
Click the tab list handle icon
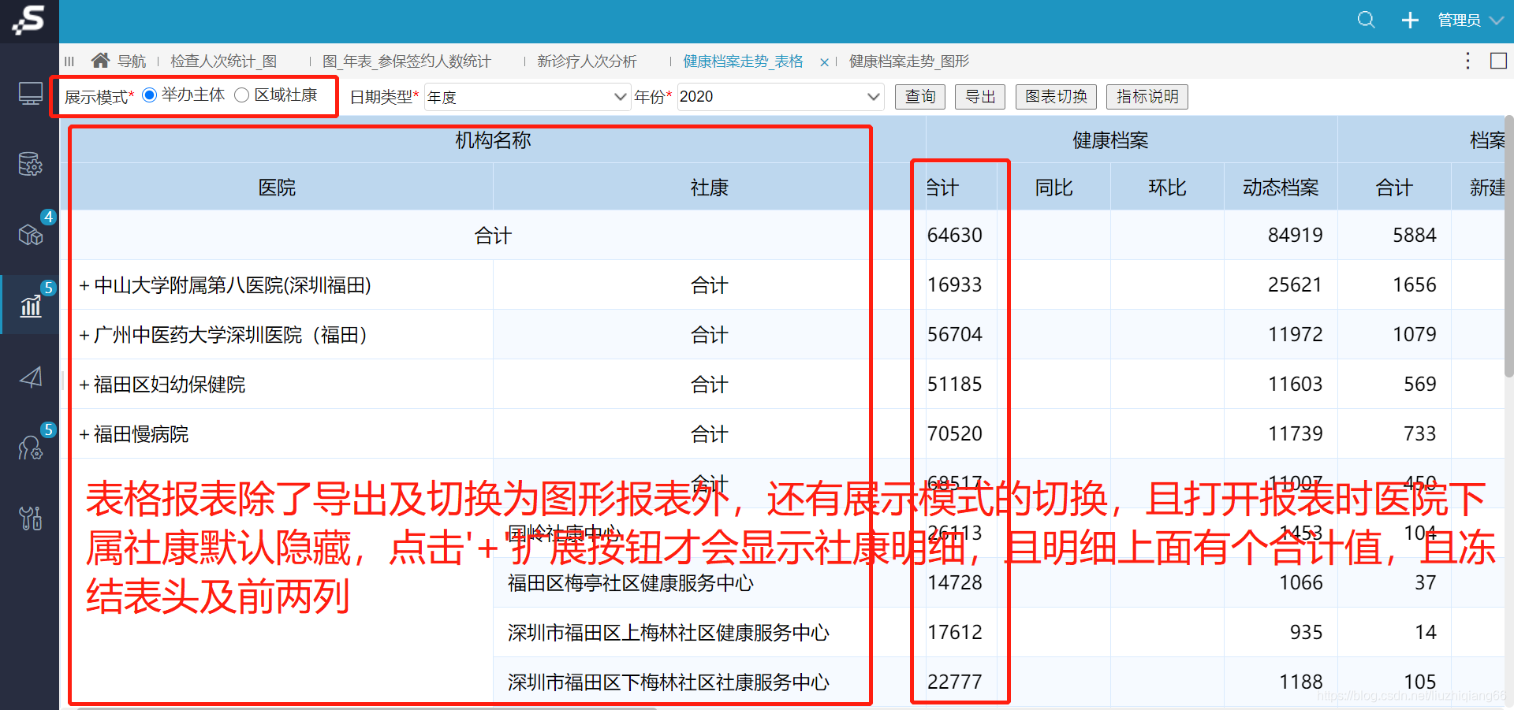pos(69,61)
